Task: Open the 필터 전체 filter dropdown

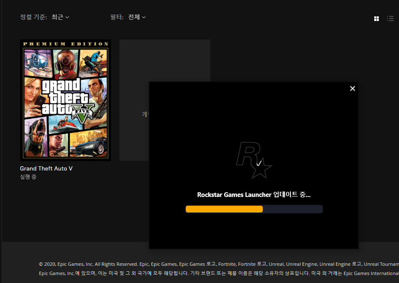Action: pyautogui.click(x=137, y=17)
